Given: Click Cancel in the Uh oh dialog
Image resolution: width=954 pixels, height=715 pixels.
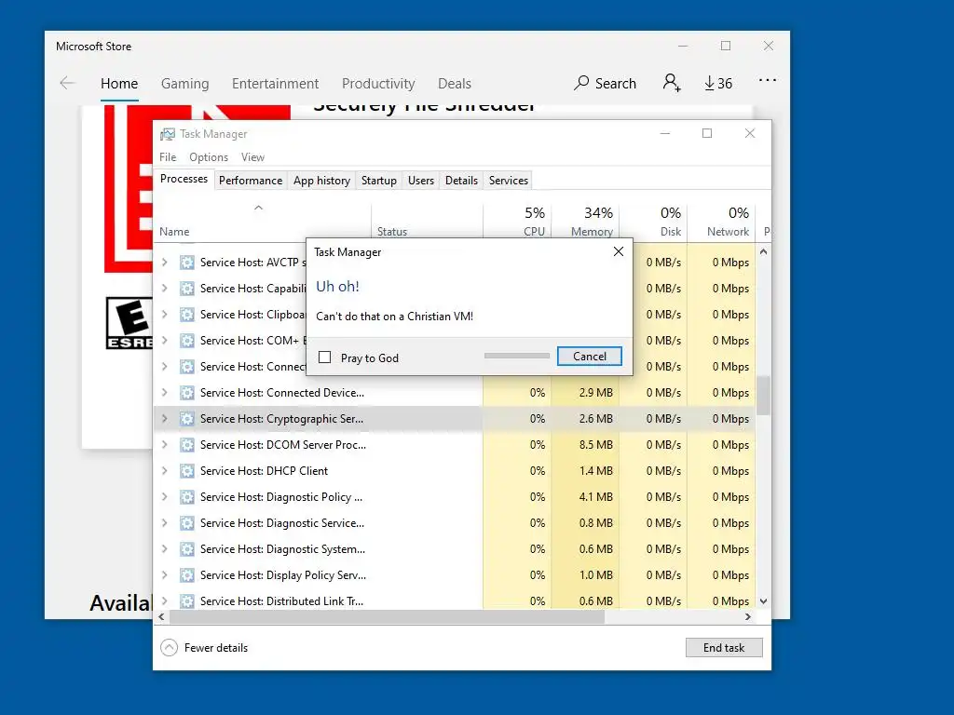Looking at the screenshot, I should click(x=590, y=357).
